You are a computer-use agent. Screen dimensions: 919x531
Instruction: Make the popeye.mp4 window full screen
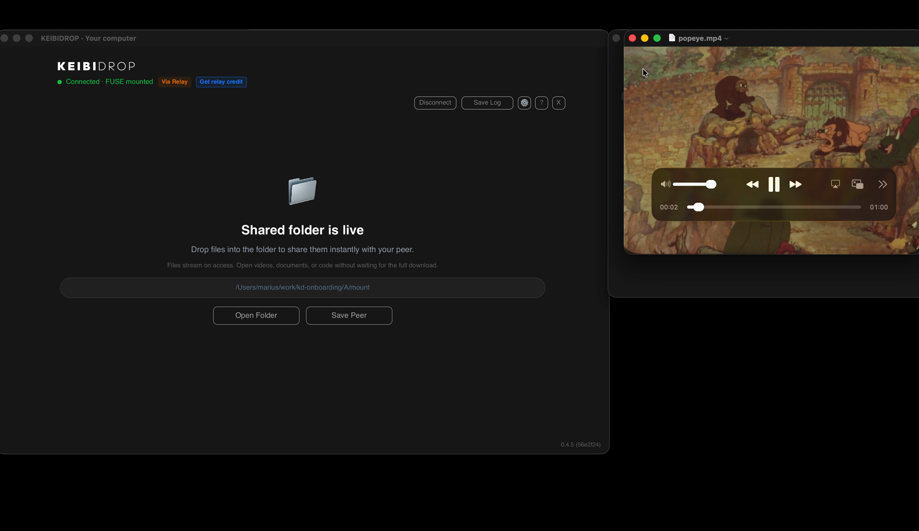tap(657, 38)
